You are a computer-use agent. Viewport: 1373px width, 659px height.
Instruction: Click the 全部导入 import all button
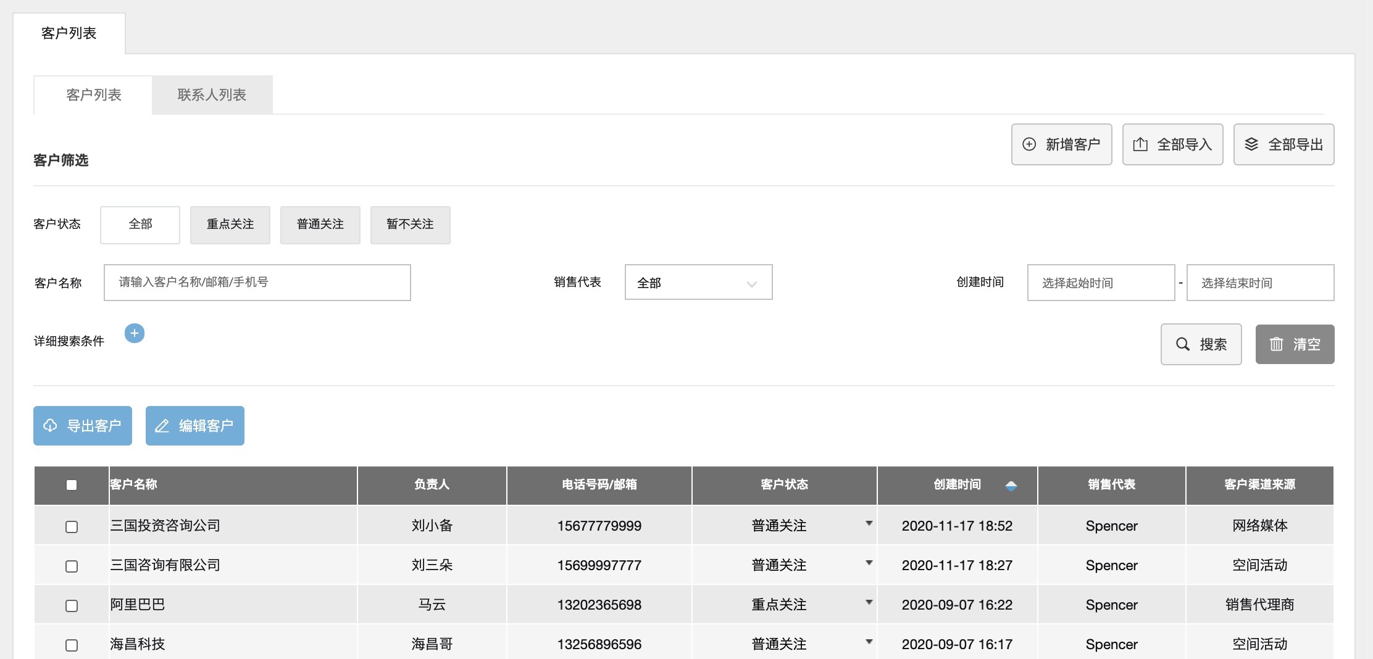[x=1172, y=144]
